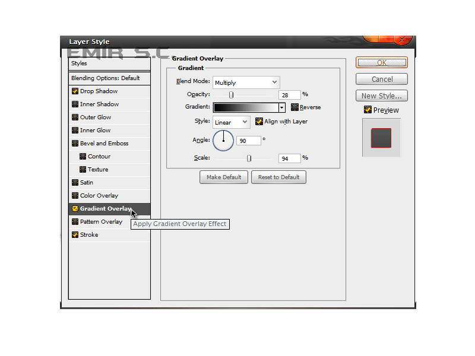The width and height of the screenshot is (475, 356).
Task: Toggle the Color Overlay checkbox
Action: (75, 195)
